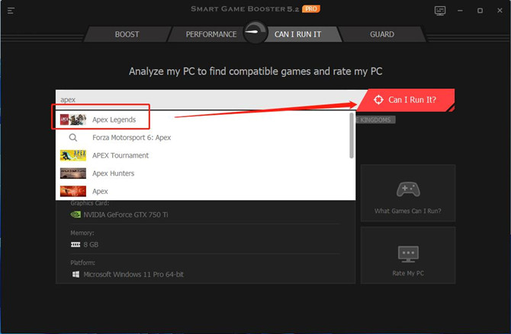511x334 pixels.
Task: Choose Forza Motorsport 6: Apex suggestion
Action: [x=205, y=138]
